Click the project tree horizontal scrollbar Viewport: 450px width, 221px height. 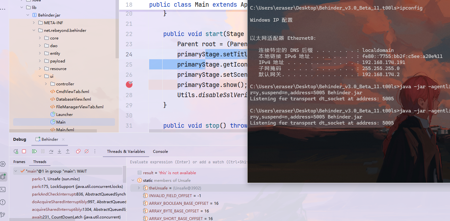coord(53,131)
